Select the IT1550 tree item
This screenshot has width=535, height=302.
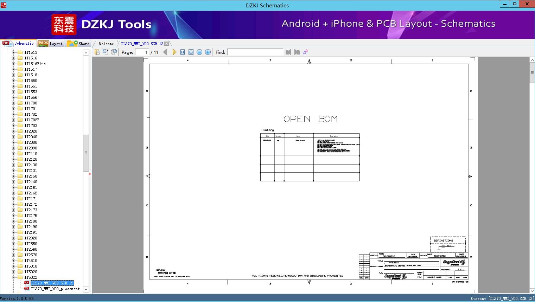tap(31, 81)
